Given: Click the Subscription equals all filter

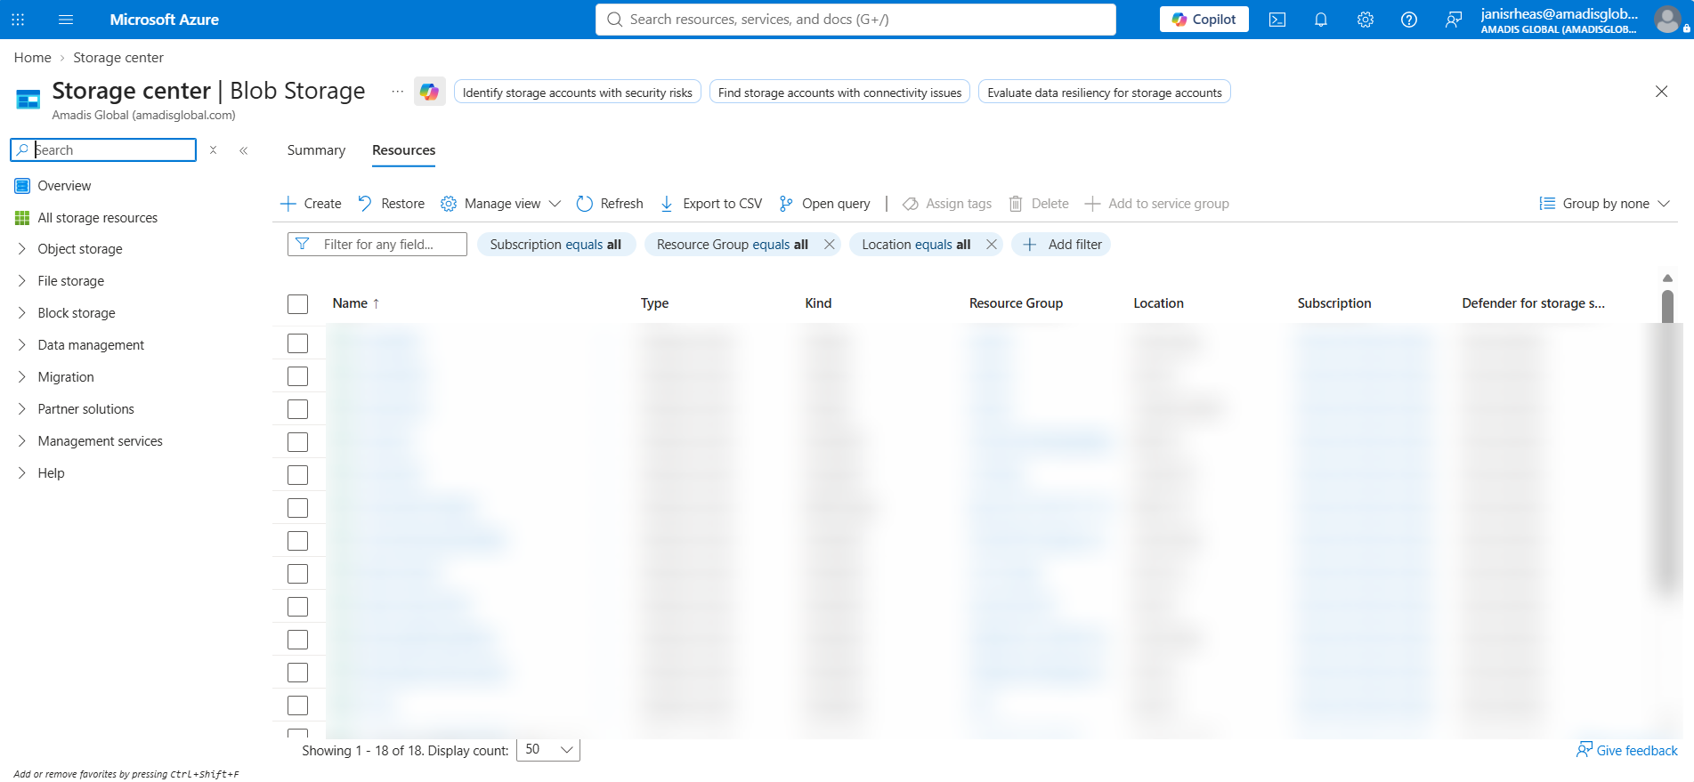Looking at the screenshot, I should (556, 245).
